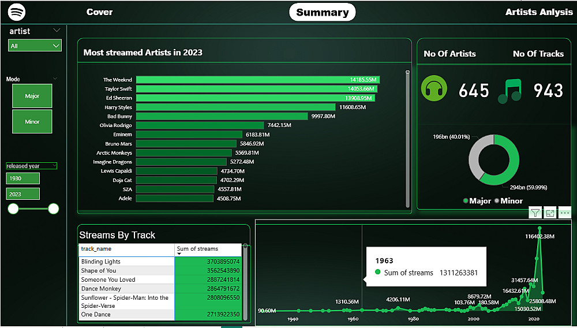
Task: Select the Bruno Mars bar
Action: 186,144
